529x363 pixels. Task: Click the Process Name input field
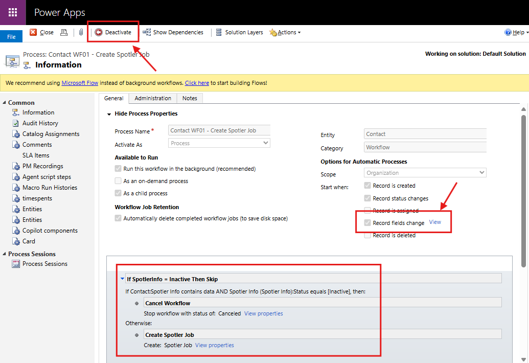tap(219, 130)
